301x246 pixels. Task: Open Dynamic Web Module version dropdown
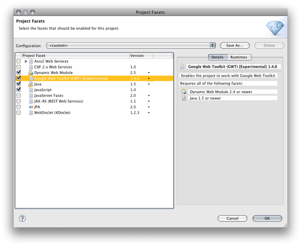click(x=149, y=73)
